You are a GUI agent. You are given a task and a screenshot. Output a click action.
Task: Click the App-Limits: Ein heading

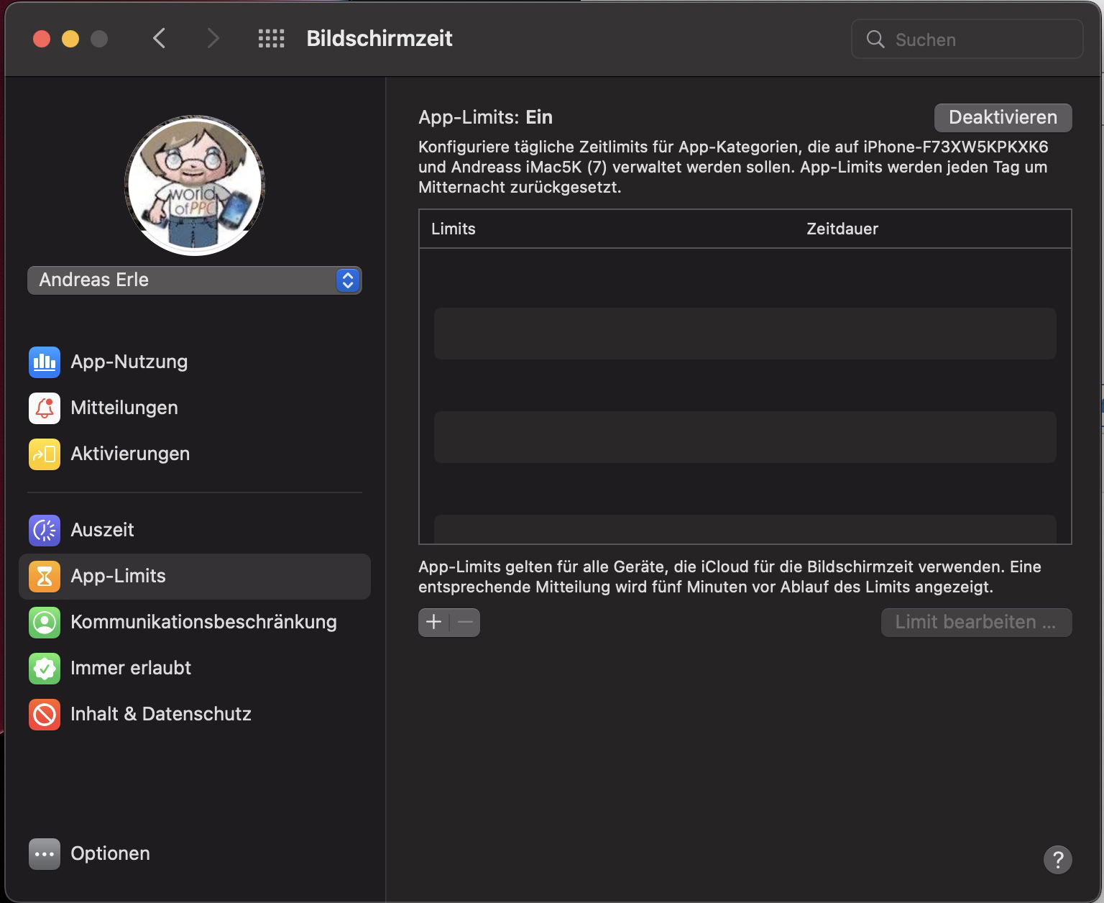tap(486, 117)
